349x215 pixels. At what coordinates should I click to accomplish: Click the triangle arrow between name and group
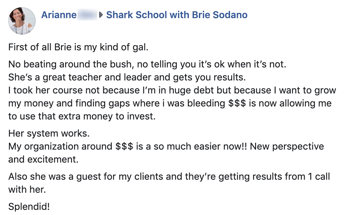point(101,15)
